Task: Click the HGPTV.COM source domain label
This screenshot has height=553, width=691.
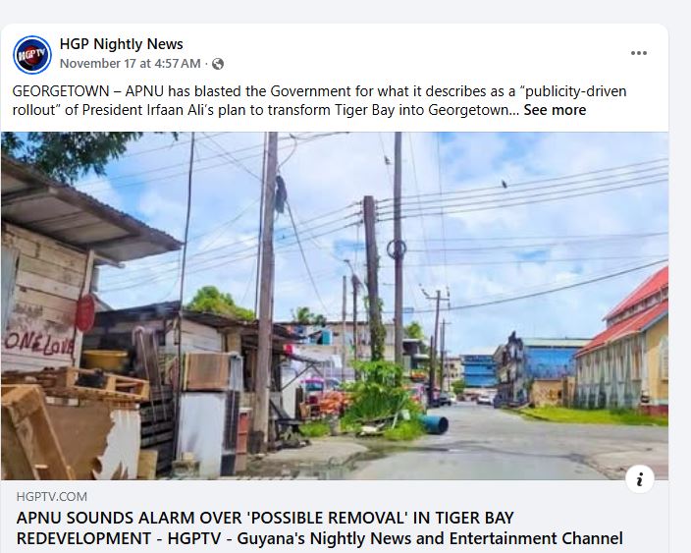Action: point(52,497)
